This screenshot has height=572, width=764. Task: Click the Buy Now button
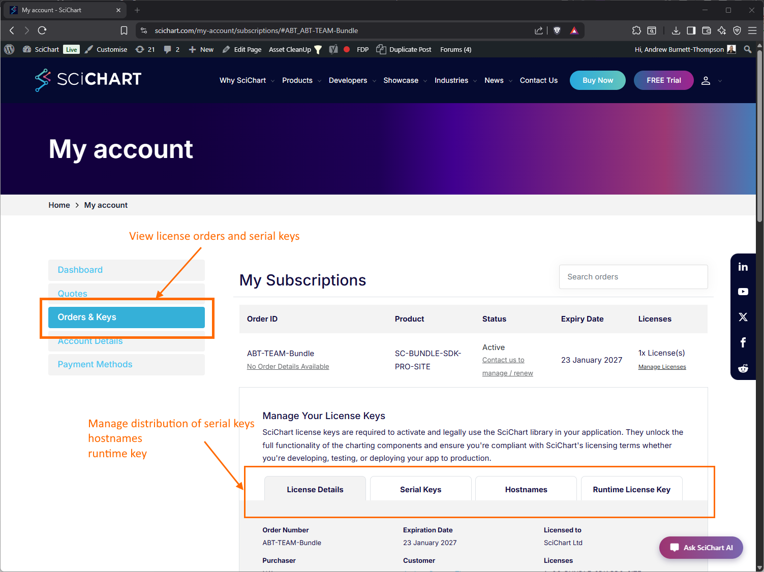[x=597, y=80]
